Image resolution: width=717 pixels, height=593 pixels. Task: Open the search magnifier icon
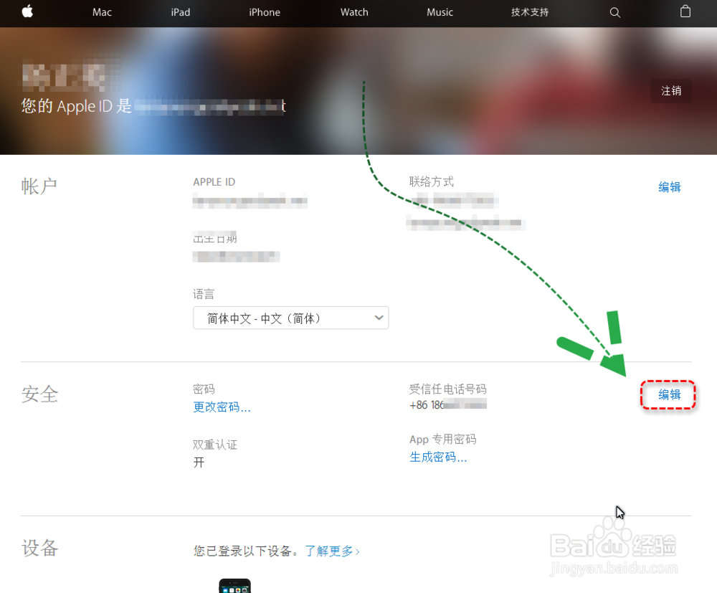click(x=615, y=13)
